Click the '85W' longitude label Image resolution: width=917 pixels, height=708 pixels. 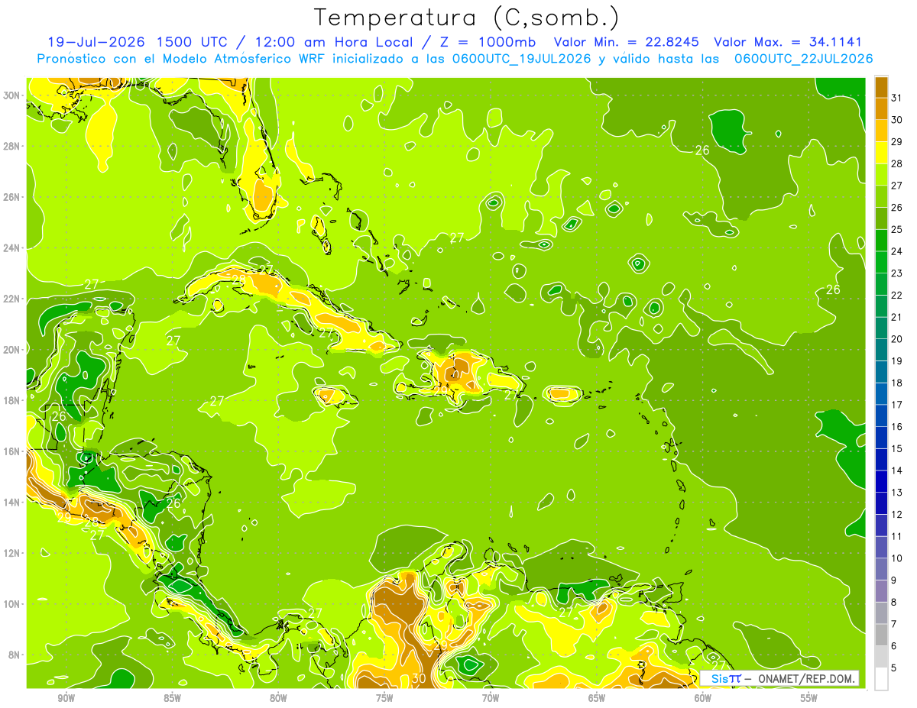[173, 698]
